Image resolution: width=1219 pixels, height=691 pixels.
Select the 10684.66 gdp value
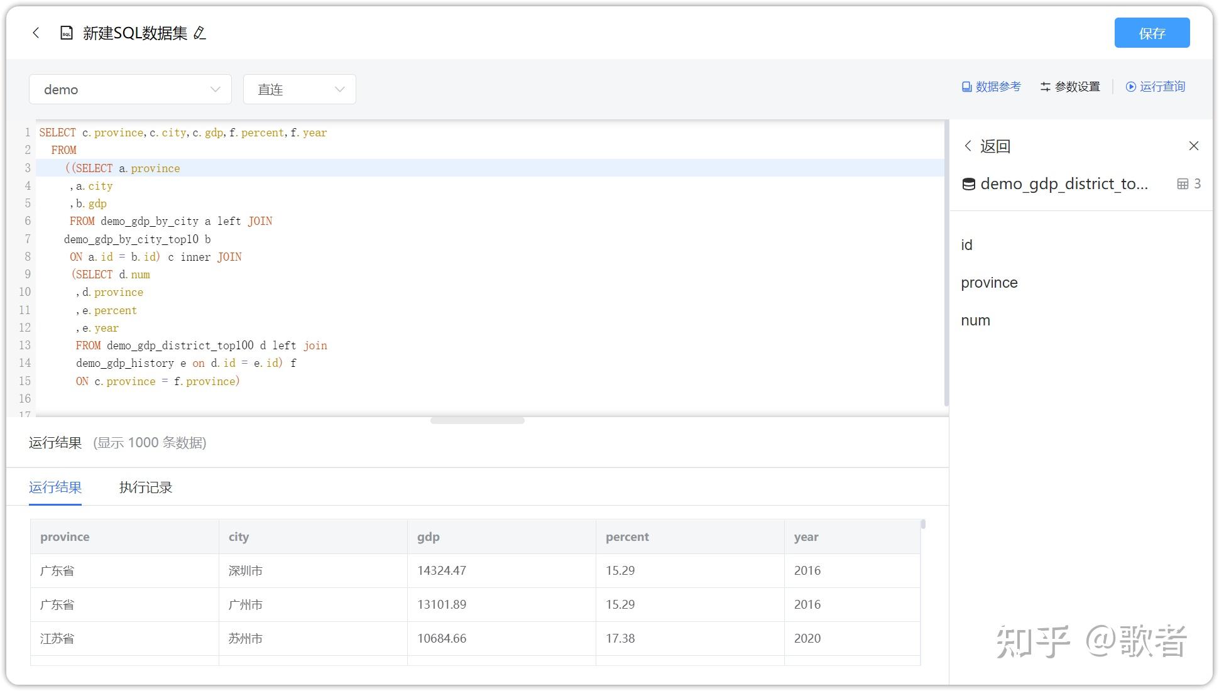501,638
